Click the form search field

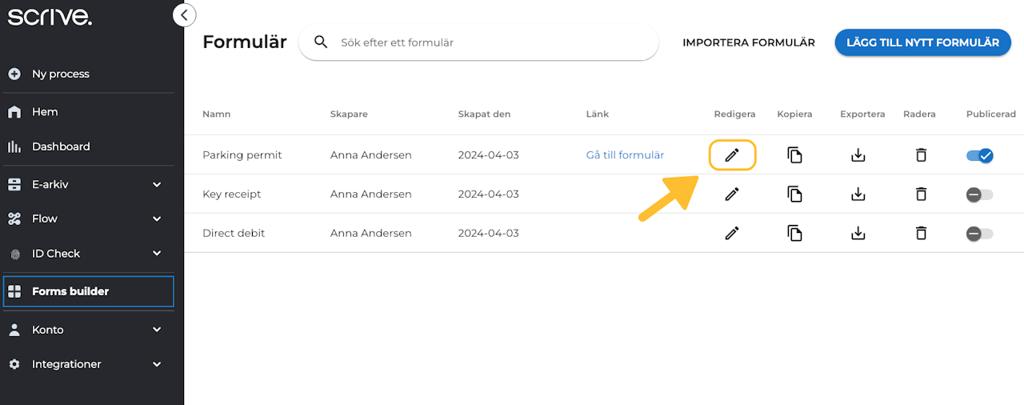coord(488,42)
